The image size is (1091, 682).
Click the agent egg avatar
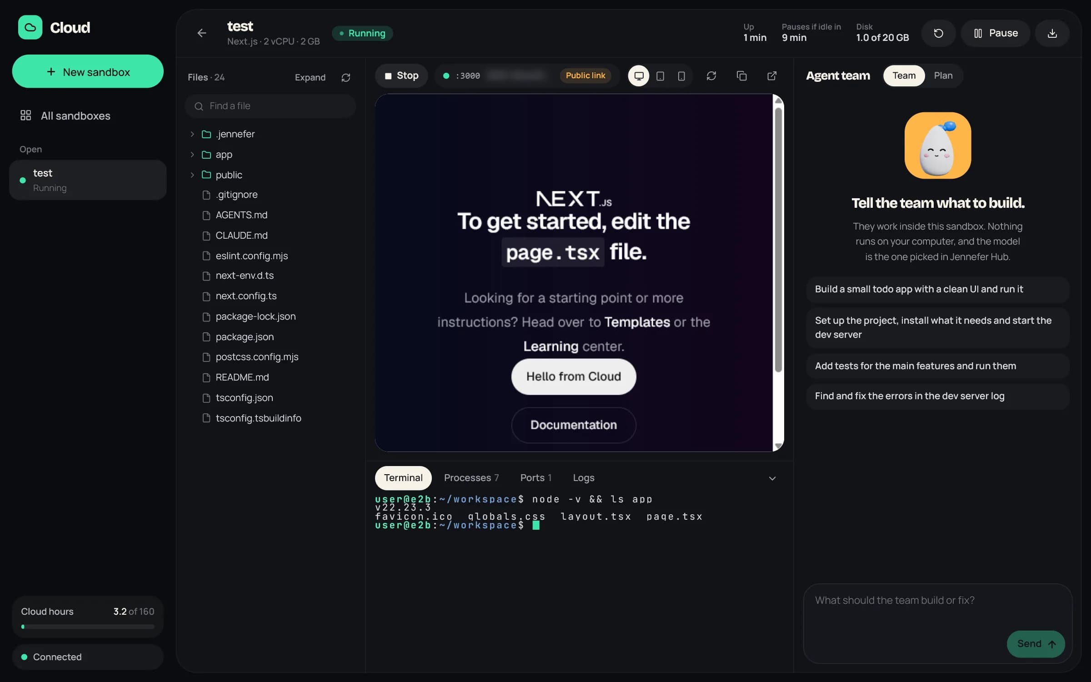click(937, 145)
